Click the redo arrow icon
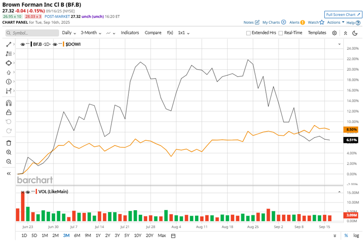Screen dimensions: 364x242 (x=8, y=131)
